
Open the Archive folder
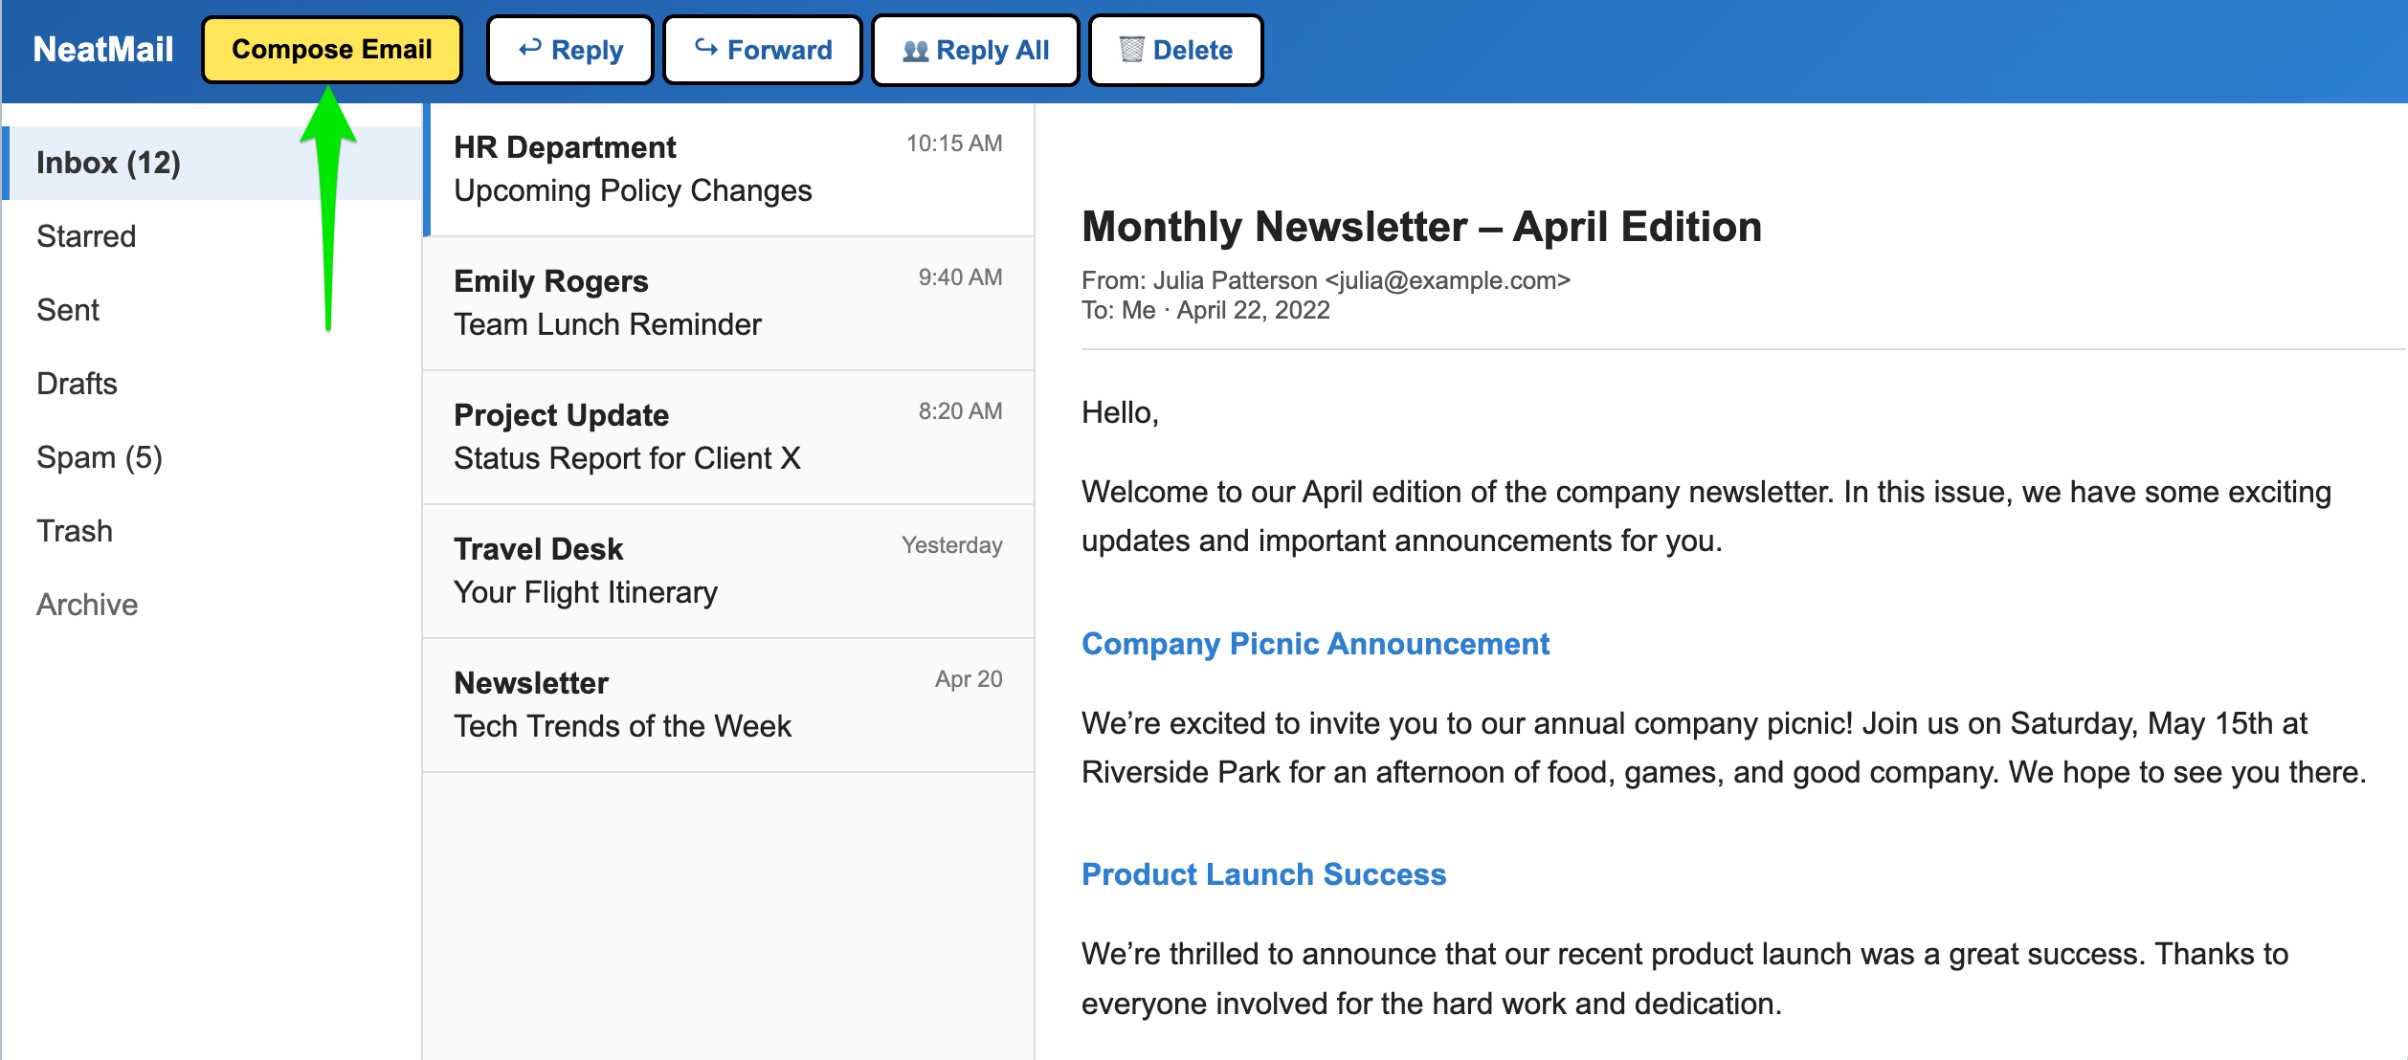click(x=87, y=604)
